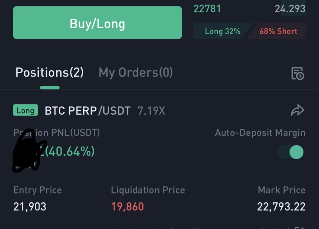Select the Positions(2) tab
This screenshot has width=319, height=229.
[49, 72]
